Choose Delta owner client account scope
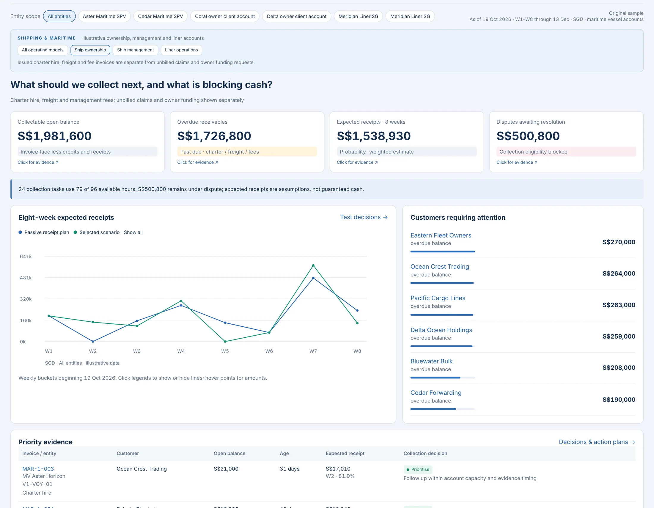This screenshot has height=508, width=654. click(296, 16)
